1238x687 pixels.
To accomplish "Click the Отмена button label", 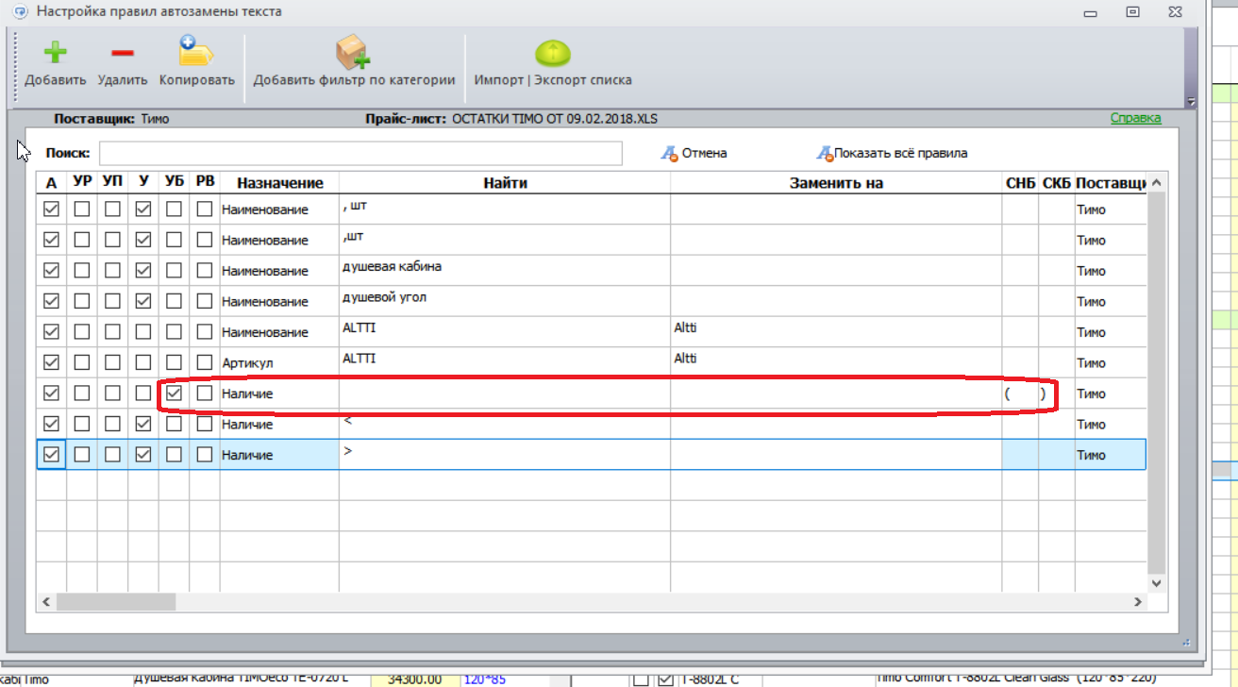I will 704,153.
